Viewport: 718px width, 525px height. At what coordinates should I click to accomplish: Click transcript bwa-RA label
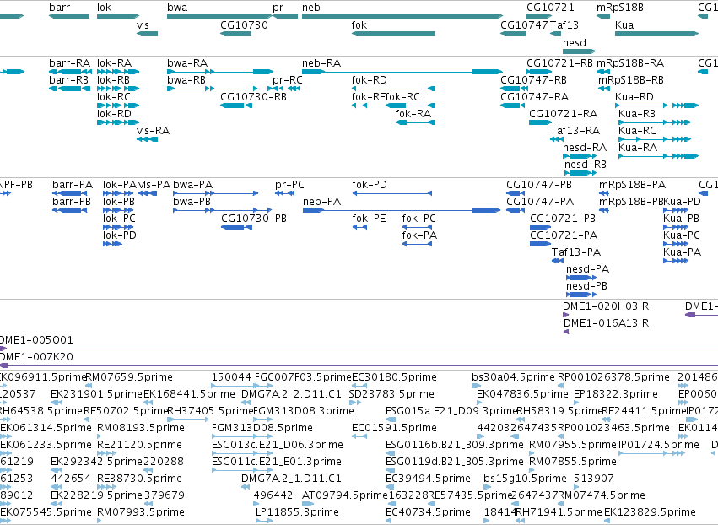click(187, 63)
